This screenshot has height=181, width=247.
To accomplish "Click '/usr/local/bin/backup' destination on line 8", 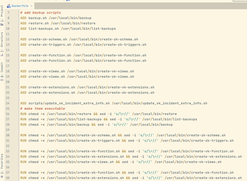I will (x=70, y=18).
